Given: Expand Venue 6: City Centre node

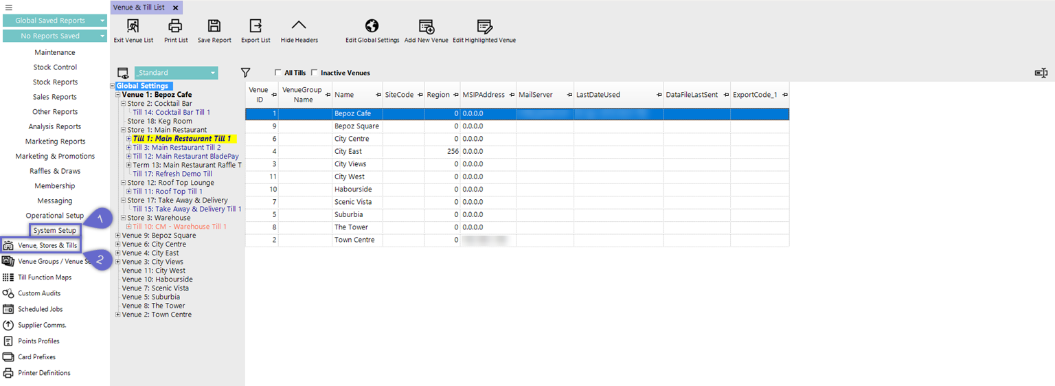Looking at the screenshot, I should pos(118,245).
